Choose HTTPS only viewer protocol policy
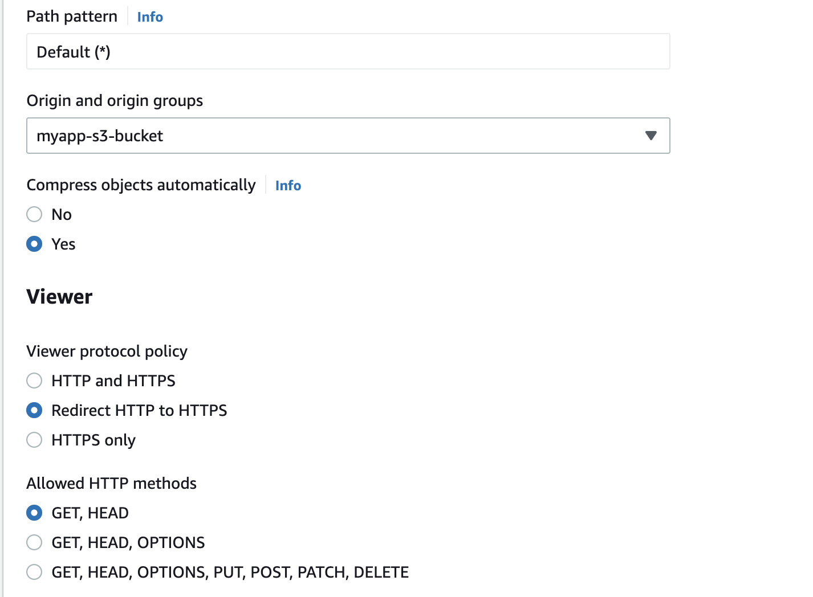The image size is (813, 597). 34,440
